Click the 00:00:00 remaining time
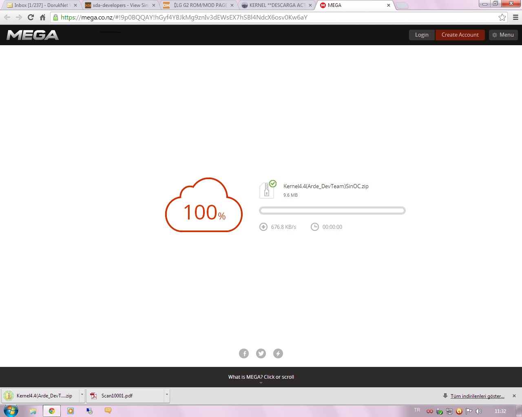The width and height of the screenshot is (522, 417). pos(332,227)
